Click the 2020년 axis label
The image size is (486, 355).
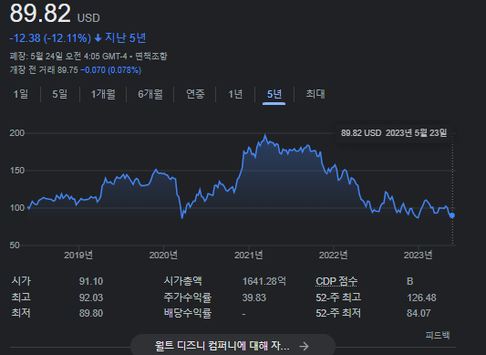point(163,256)
